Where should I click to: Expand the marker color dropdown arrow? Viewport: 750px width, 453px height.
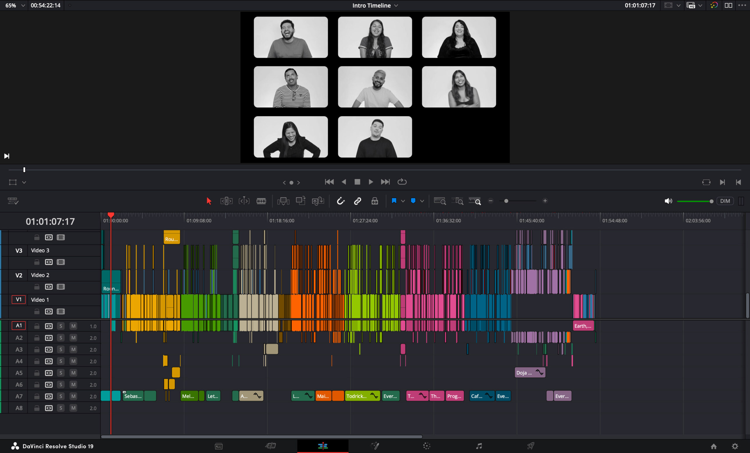422,201
